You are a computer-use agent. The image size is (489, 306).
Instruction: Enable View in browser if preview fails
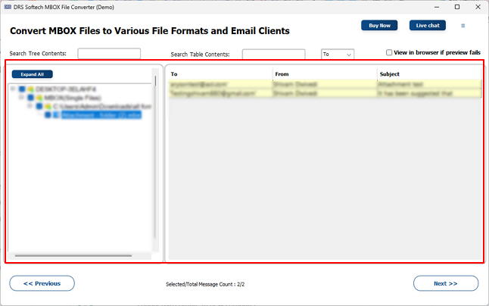389,52
